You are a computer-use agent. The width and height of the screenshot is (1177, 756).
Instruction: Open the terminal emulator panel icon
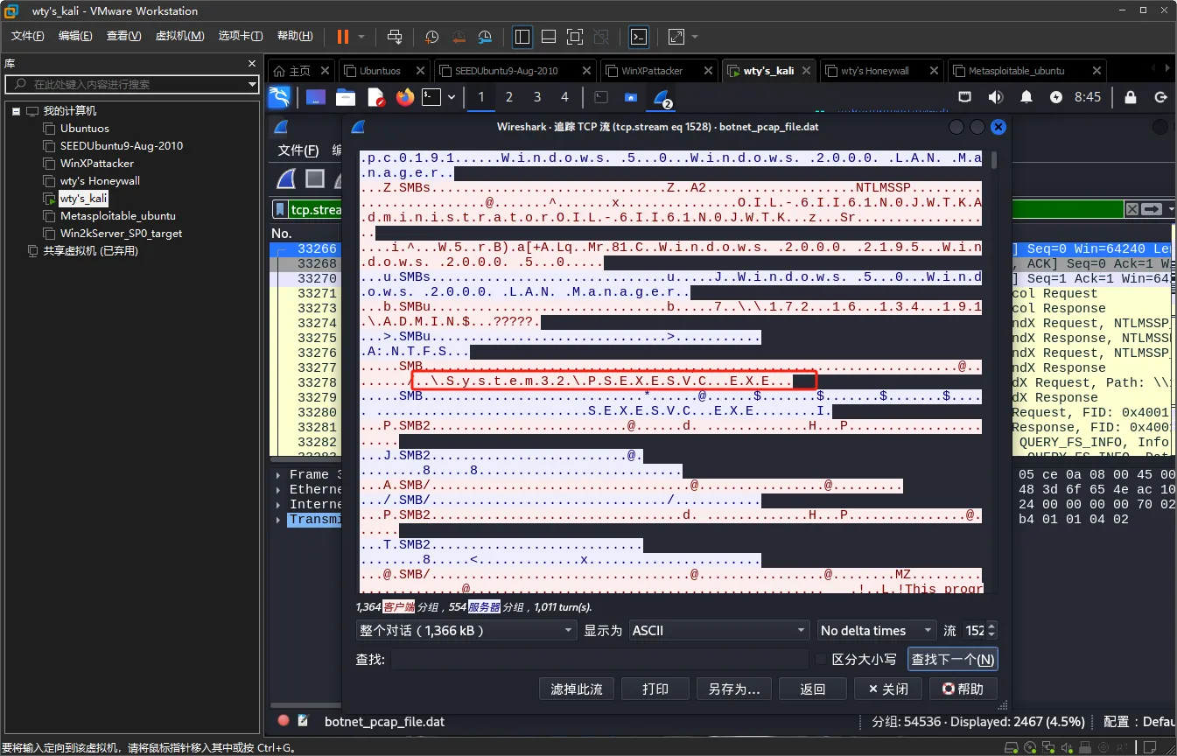(431, 97)
